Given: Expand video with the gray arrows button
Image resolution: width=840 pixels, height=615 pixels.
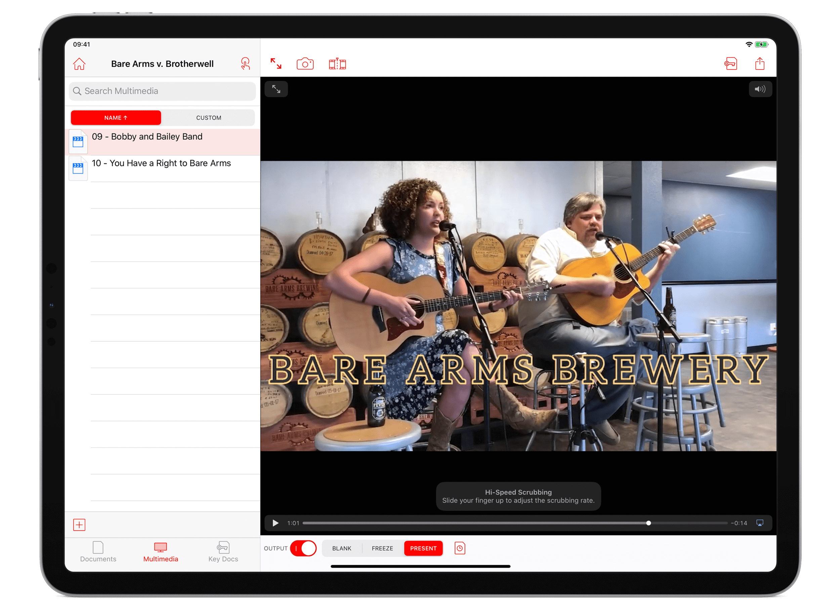Looking at the screenshot, I should [276, 89].
